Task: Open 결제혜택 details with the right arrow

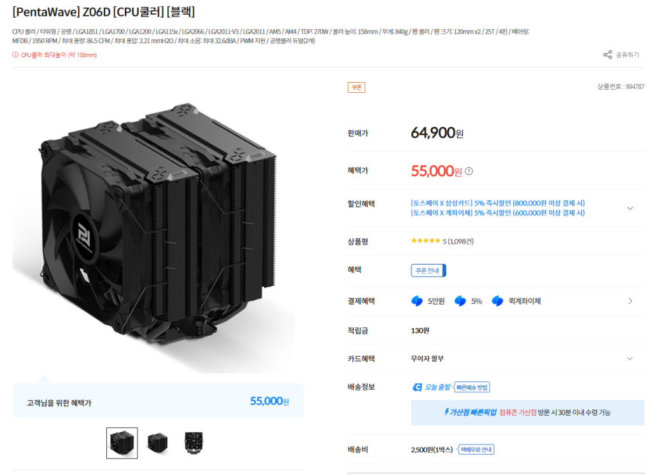Action: 630,301
